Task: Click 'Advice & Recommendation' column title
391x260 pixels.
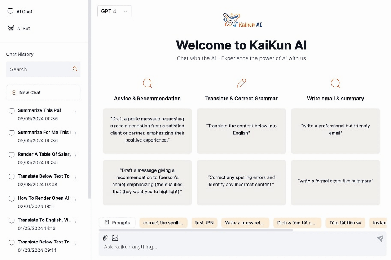Action: [147, 99]
